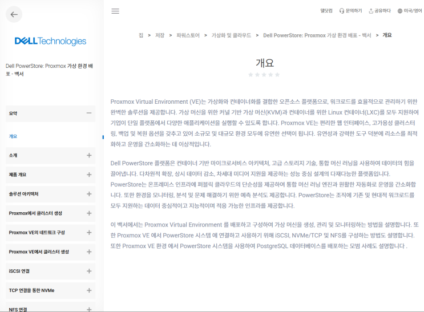
Task: Click the 공유하다 share link
Action: pyautogui.click(x=382, y=11)
